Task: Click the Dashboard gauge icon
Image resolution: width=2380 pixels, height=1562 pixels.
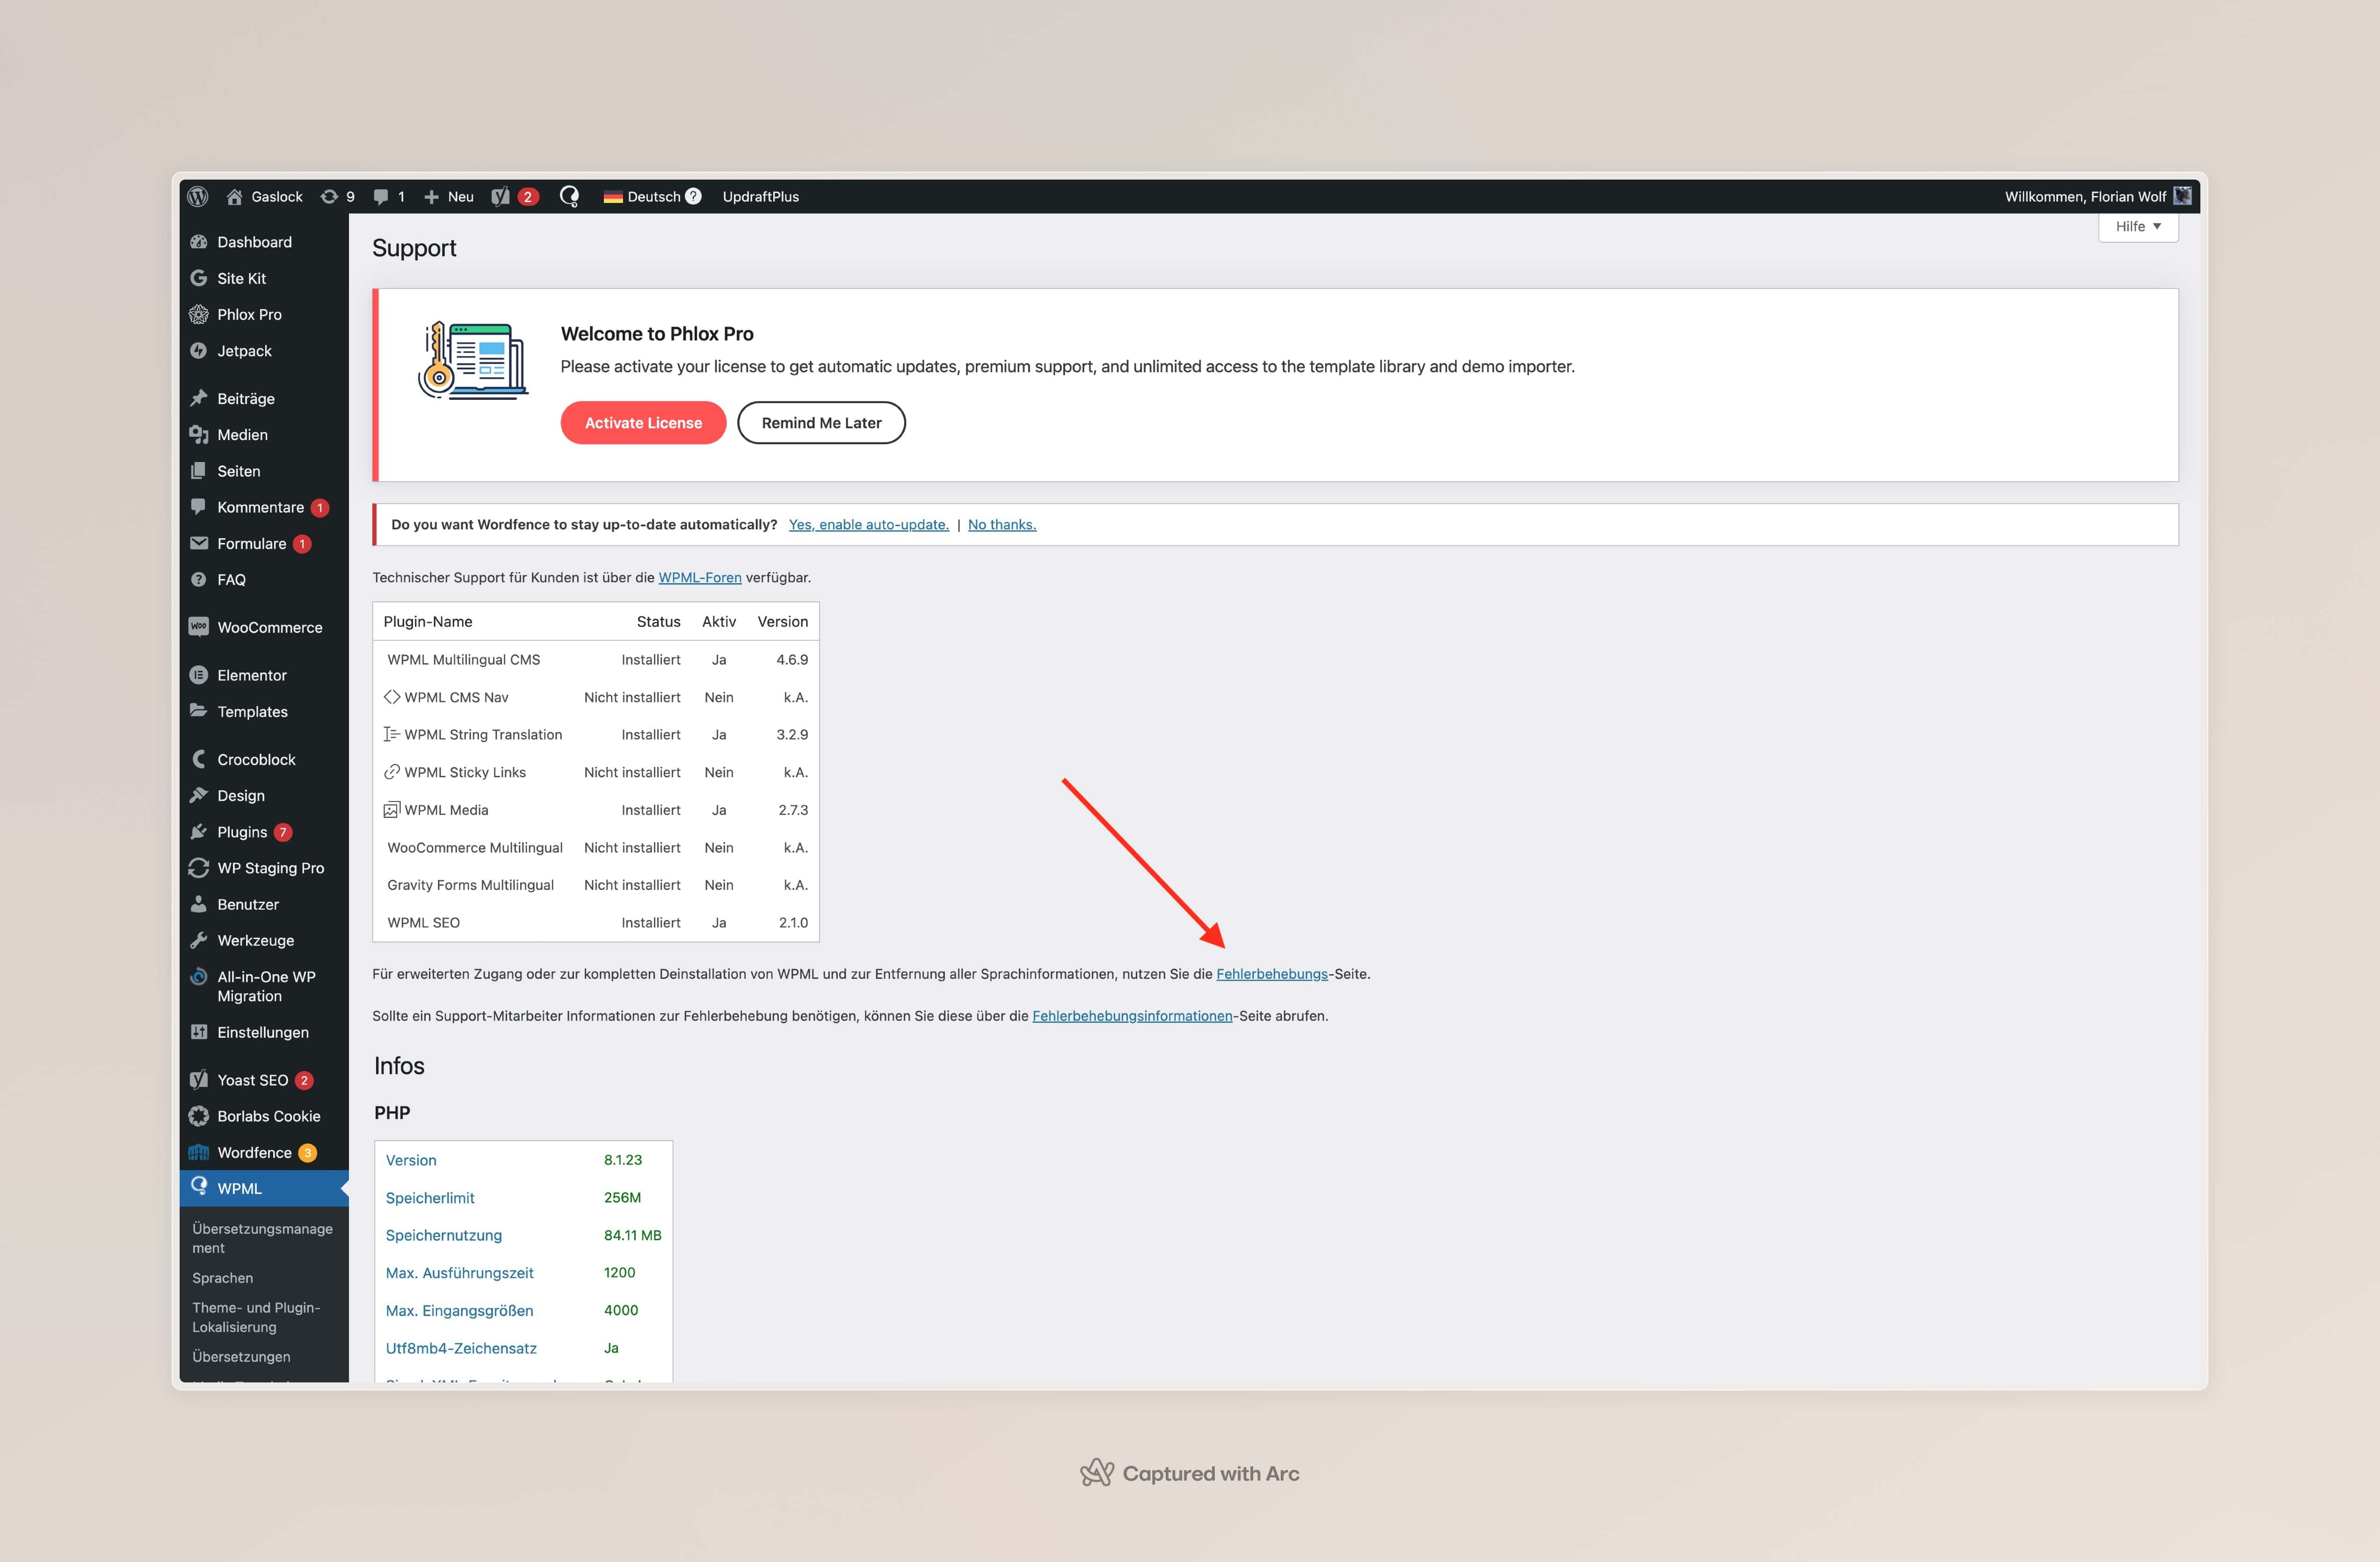Action: tap(199, 242)
